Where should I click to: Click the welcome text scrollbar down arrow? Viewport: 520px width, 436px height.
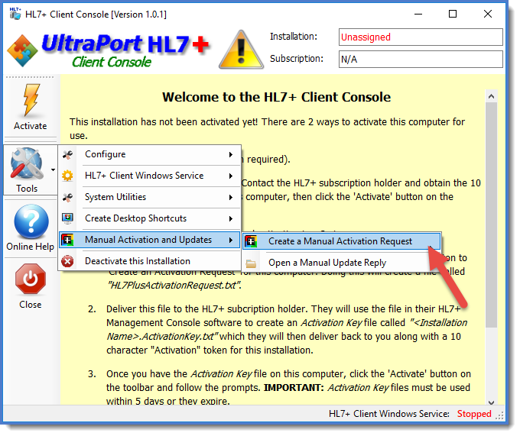491,402
